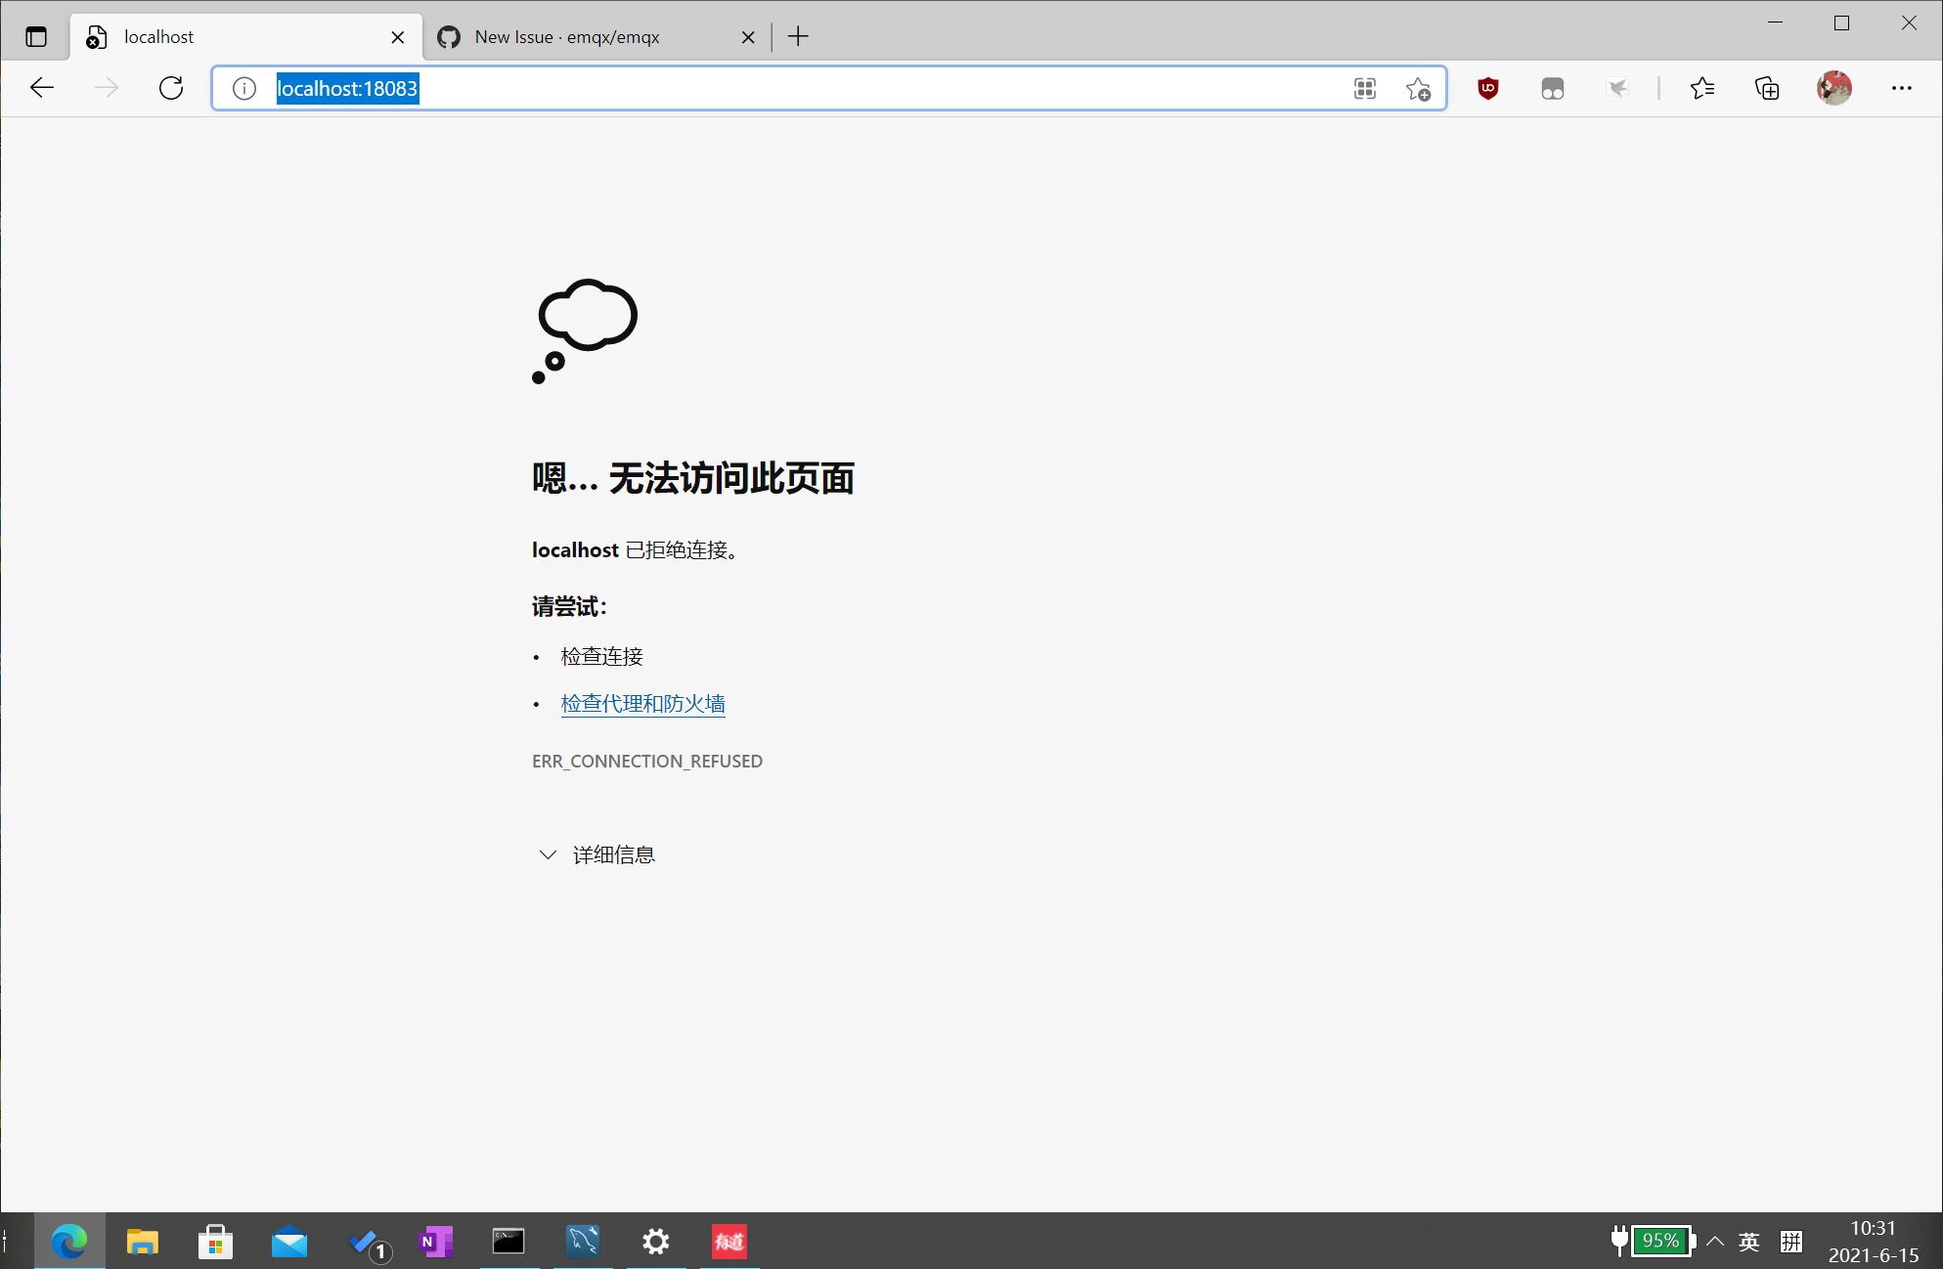1943x1269 pixels.
Task: Go back using the back arrow
Action: 42,88
